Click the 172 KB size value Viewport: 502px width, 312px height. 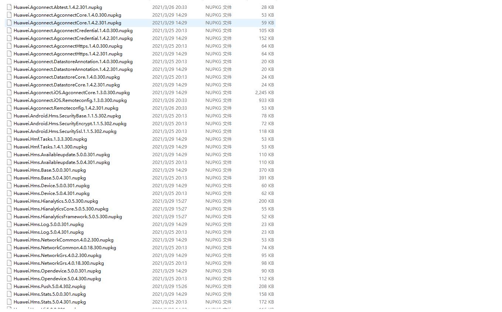point(266,302)
